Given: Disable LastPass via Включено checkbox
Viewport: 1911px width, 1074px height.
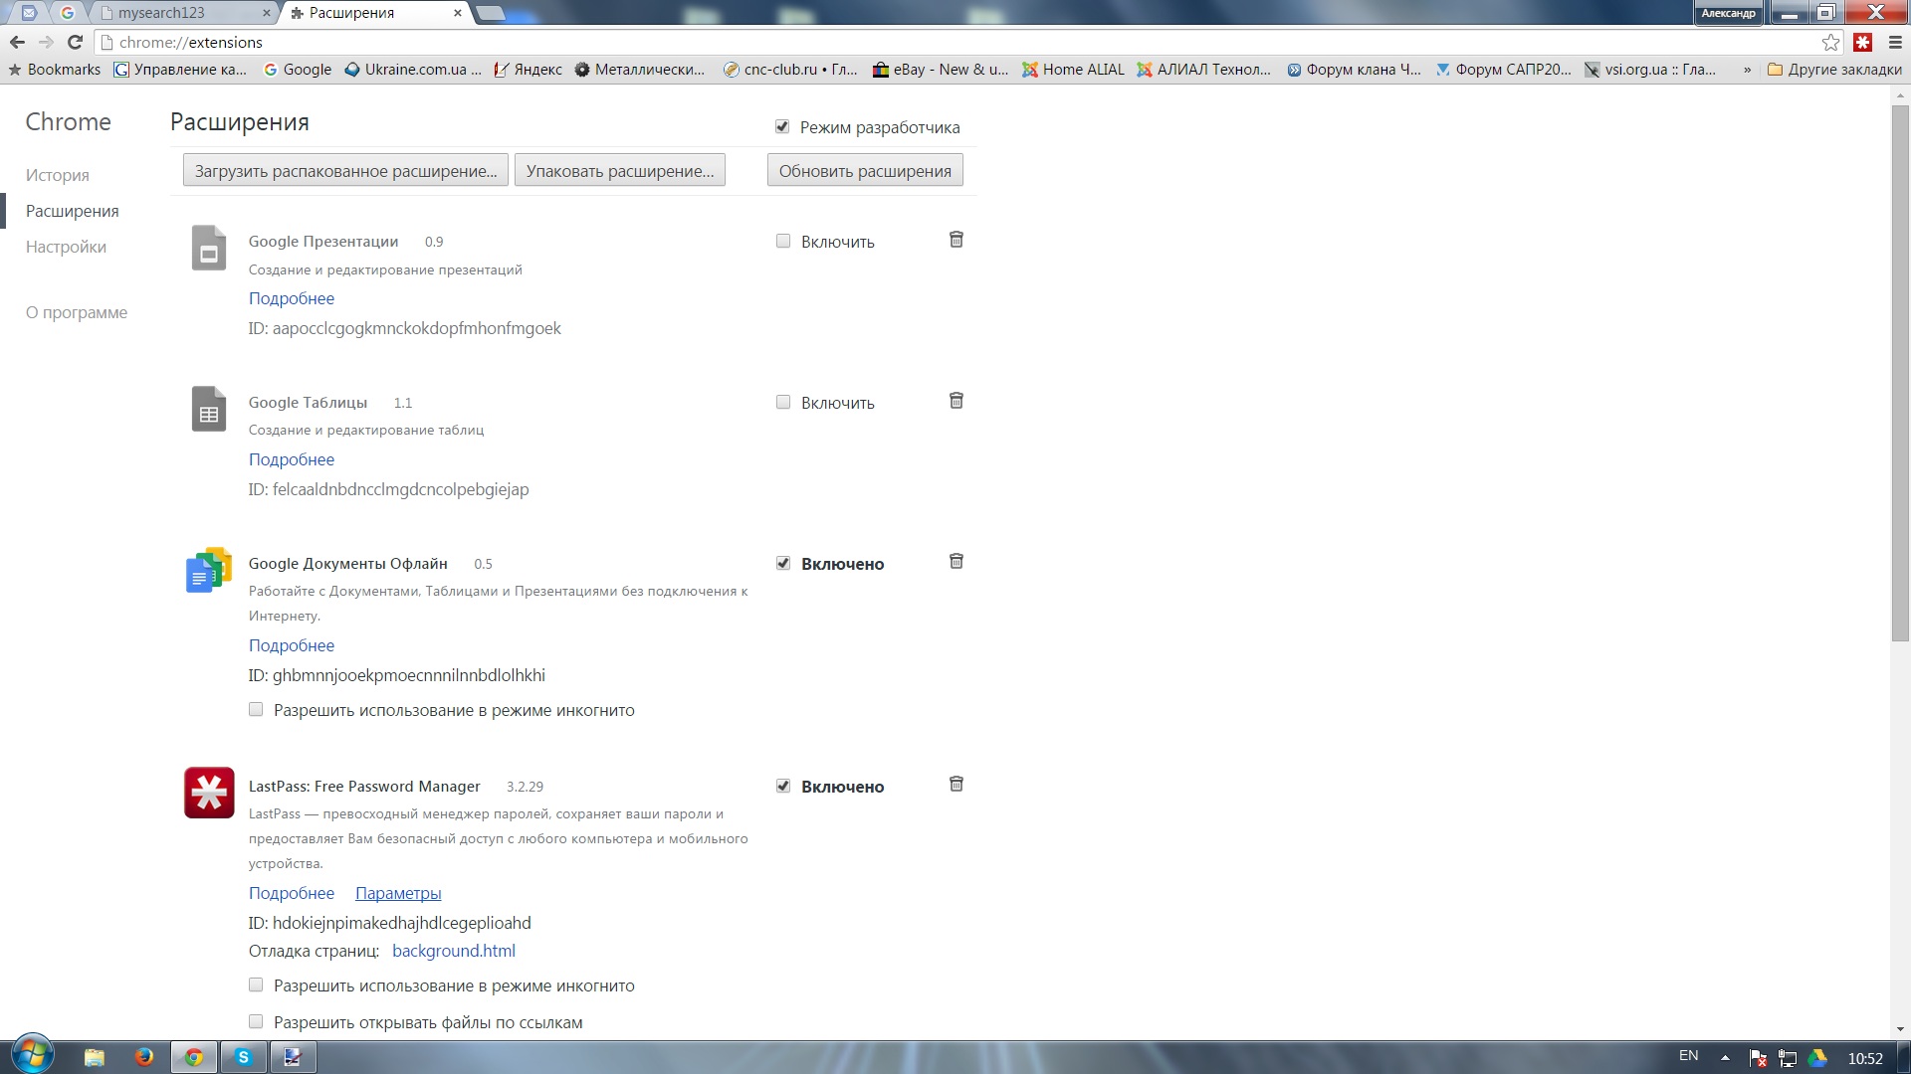Looking at the screenshot, I should tap(783, 787).
